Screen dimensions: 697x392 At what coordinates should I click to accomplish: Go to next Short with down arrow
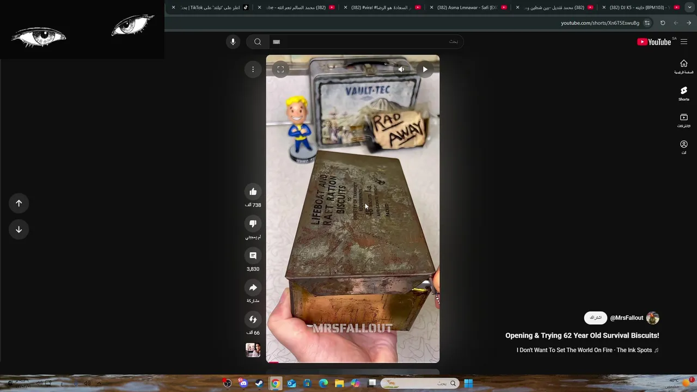tap(19, 229)
